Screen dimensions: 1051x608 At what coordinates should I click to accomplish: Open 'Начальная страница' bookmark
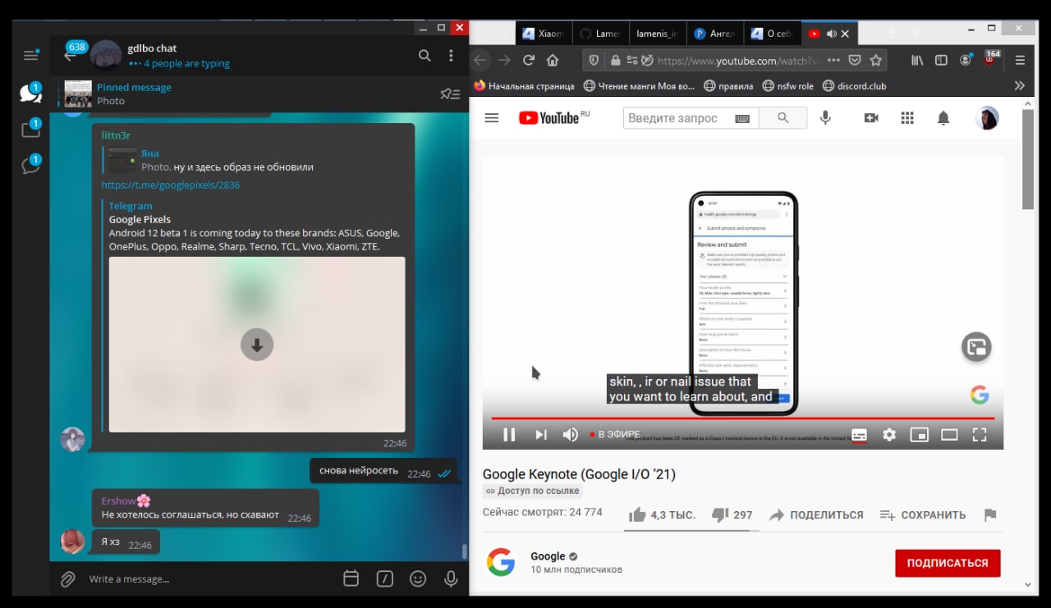point(522,85)
